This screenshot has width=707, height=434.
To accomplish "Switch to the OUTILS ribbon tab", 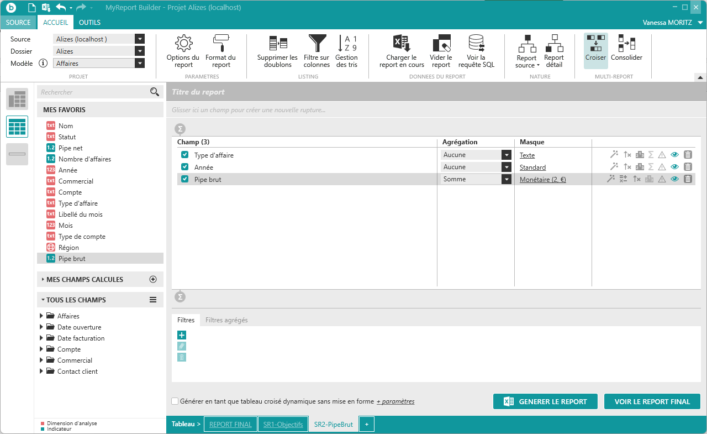I will [x=89, y=23].
